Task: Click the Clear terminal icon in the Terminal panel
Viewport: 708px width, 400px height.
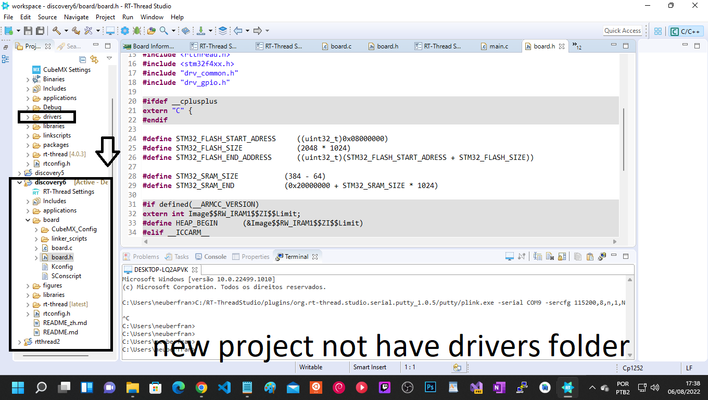Action: [549, 256]
